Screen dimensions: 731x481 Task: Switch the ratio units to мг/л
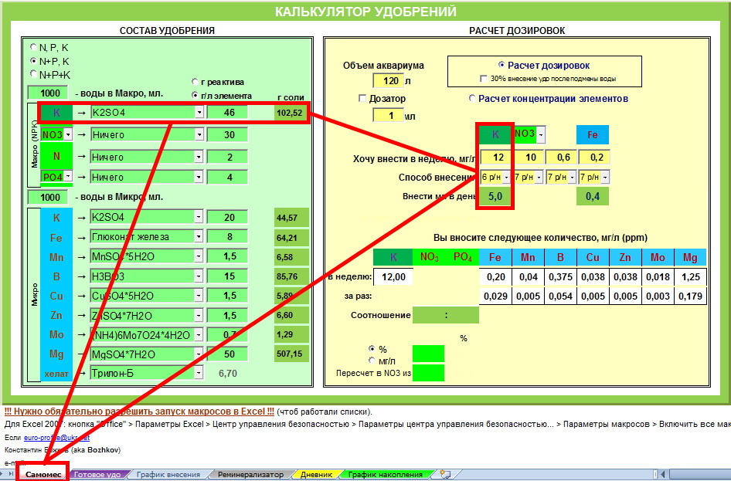point(373,361)
